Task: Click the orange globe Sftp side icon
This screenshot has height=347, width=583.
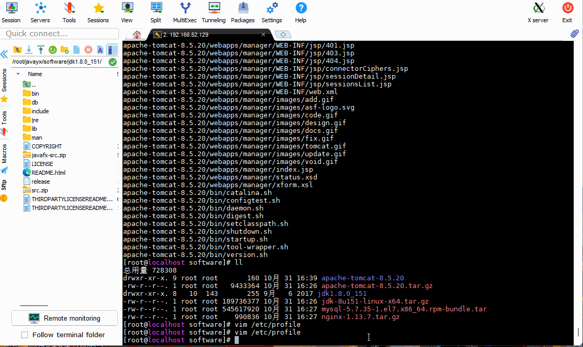Action: coord(4,198)
